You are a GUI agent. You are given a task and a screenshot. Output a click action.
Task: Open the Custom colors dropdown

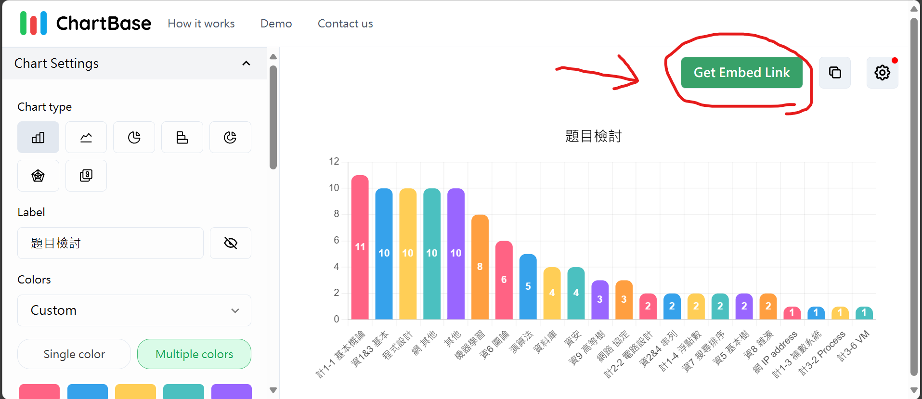(134, 310)
